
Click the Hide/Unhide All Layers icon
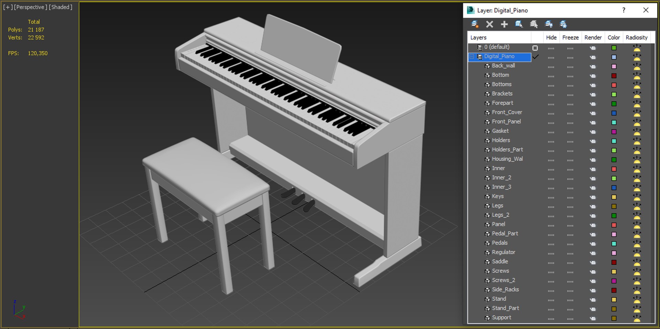(549, 24)
